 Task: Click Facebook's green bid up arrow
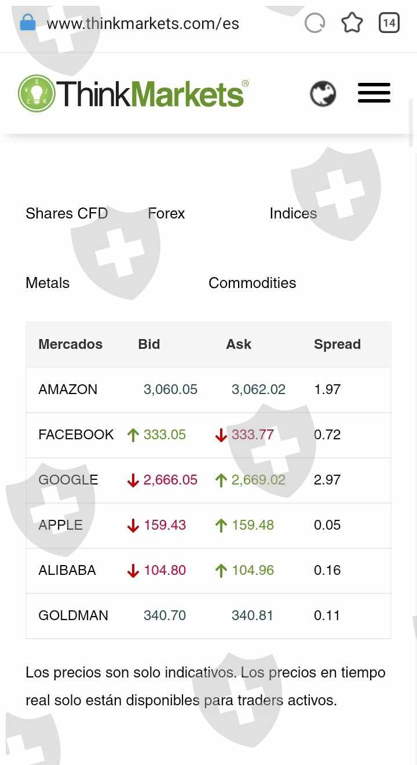coord(133,435)
